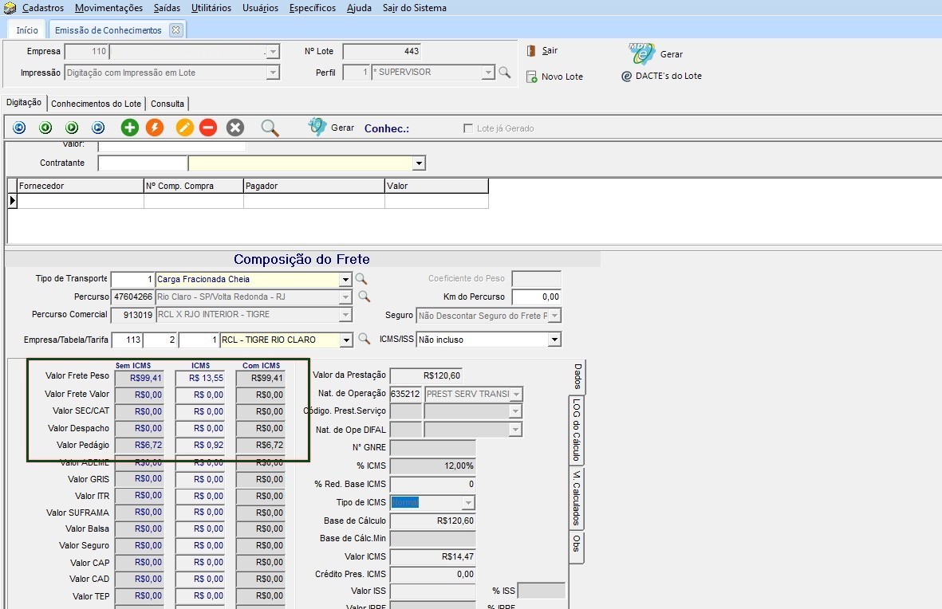Cancel using the gray X icon

click(x=235, y=128)
